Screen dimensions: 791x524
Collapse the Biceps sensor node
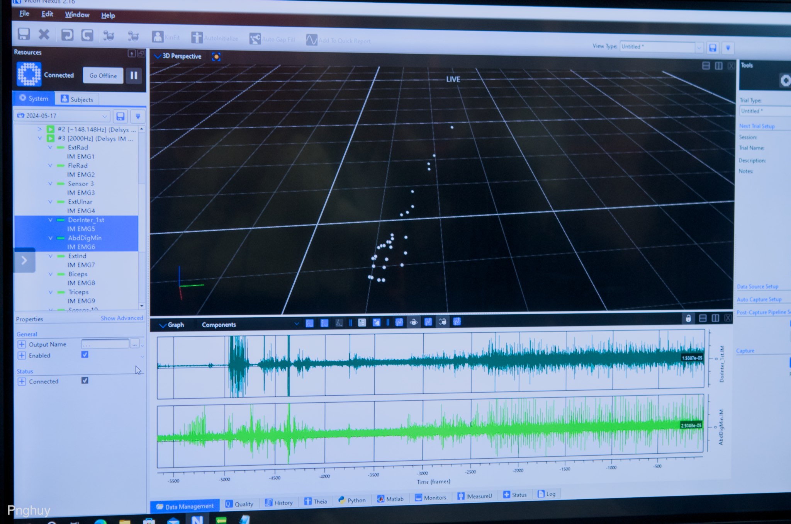(x=50, y=274)
